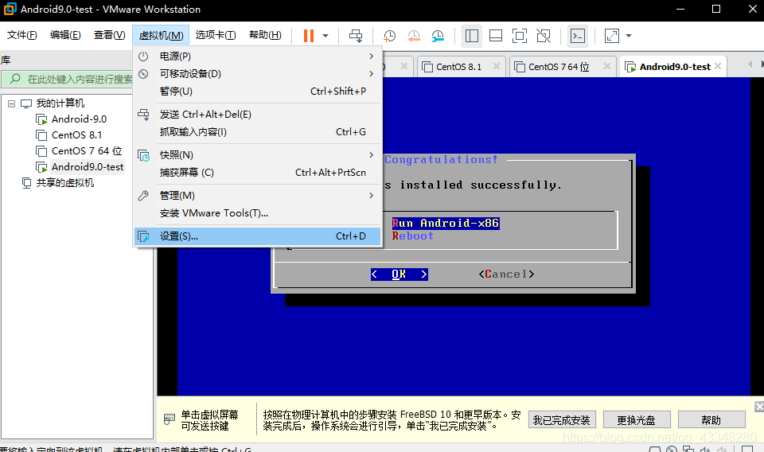
Task: Click the snapshot icon beside 快照(N)
Action: [143, 155]
